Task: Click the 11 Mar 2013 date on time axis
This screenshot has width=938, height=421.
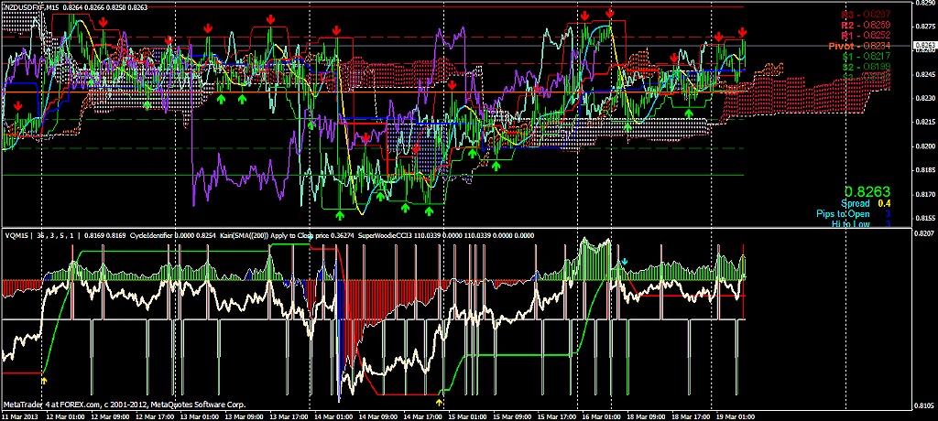Action: point(20,416)
